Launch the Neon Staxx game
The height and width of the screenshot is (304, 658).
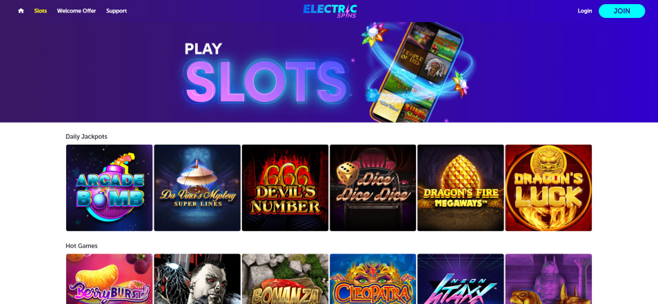point(460,279)
